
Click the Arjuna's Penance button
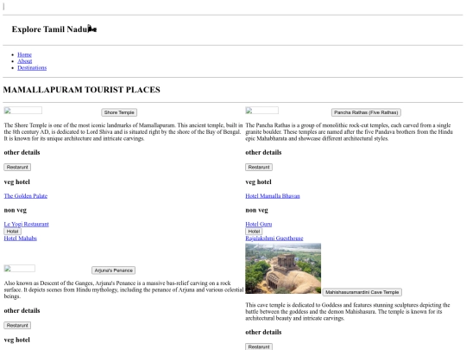pyautogui.click(x=114, y=270)
